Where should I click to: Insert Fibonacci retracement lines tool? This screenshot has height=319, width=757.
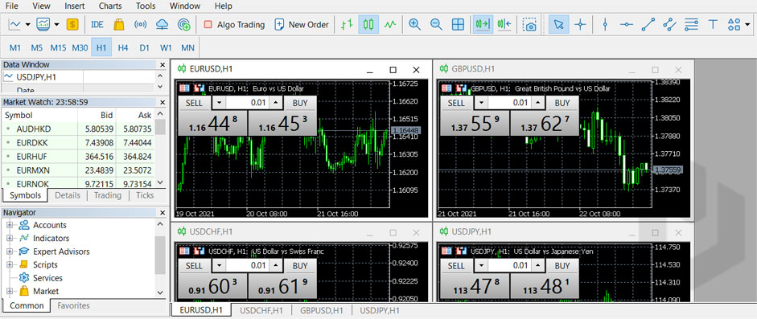point(691,24)
